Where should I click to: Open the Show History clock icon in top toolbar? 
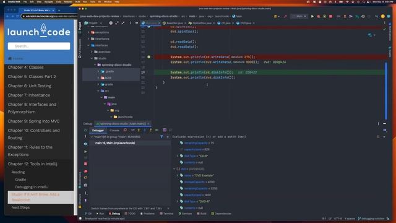363,16
